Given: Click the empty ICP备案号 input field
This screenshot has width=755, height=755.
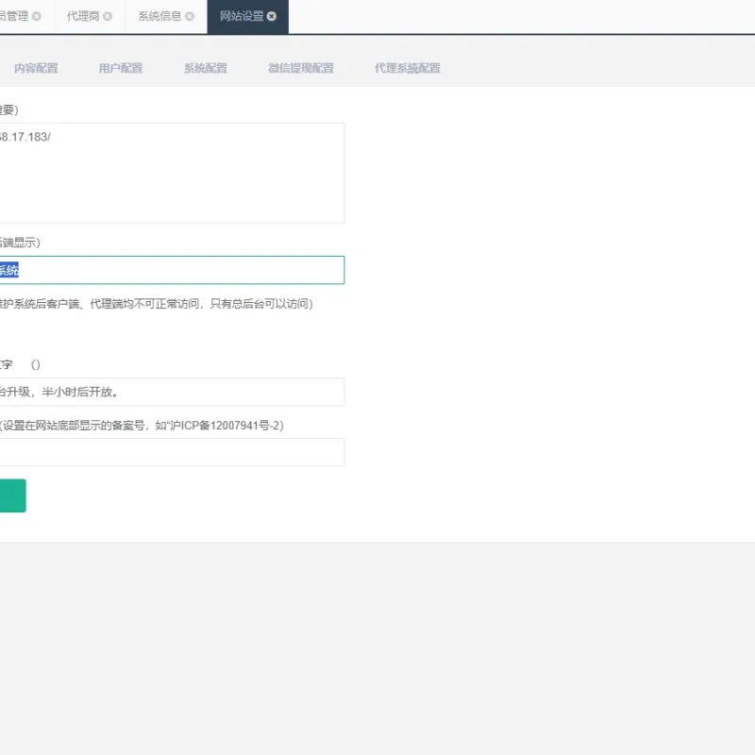Looking at the screenshot, I should (x=172, y=452).
